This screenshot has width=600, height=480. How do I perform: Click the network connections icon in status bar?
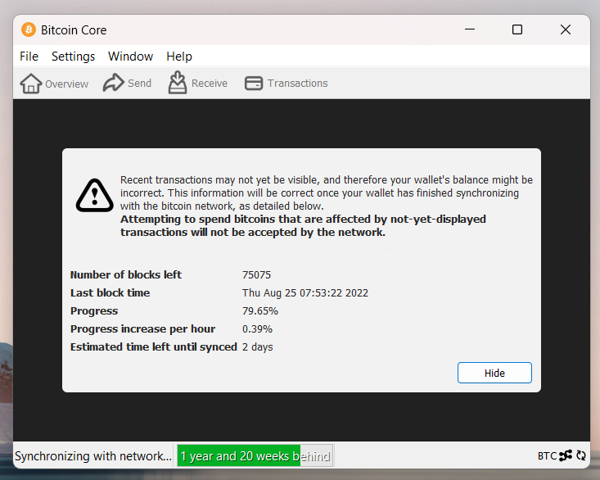pos(565,455)
